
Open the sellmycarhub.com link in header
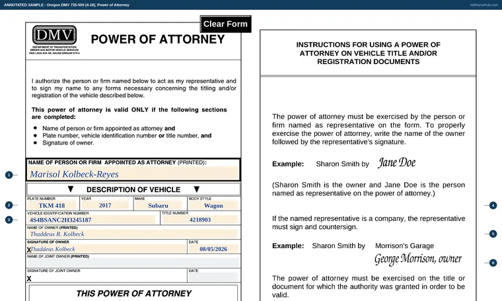point(484,5)
